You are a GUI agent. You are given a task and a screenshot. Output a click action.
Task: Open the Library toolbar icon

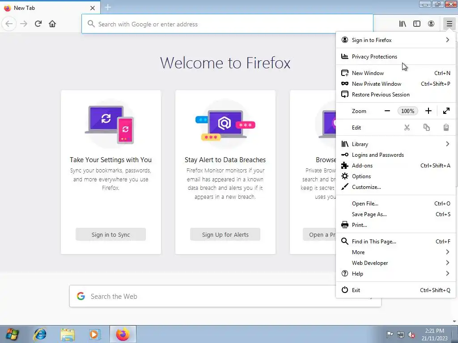click(x=403, y=24)
